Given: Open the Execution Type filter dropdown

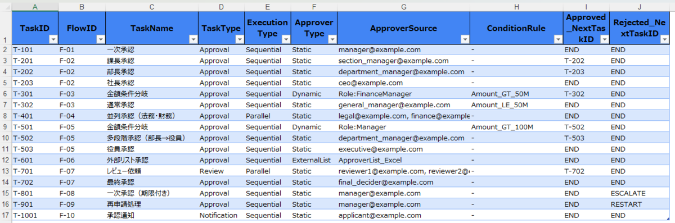Looking at the screenshot, I should (x=285, y=40).
